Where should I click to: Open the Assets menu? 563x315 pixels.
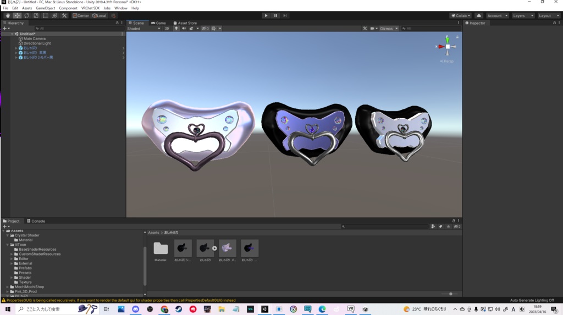coord(27,8)
